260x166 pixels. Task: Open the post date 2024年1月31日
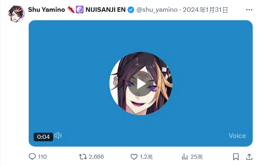tap(205, 10)
